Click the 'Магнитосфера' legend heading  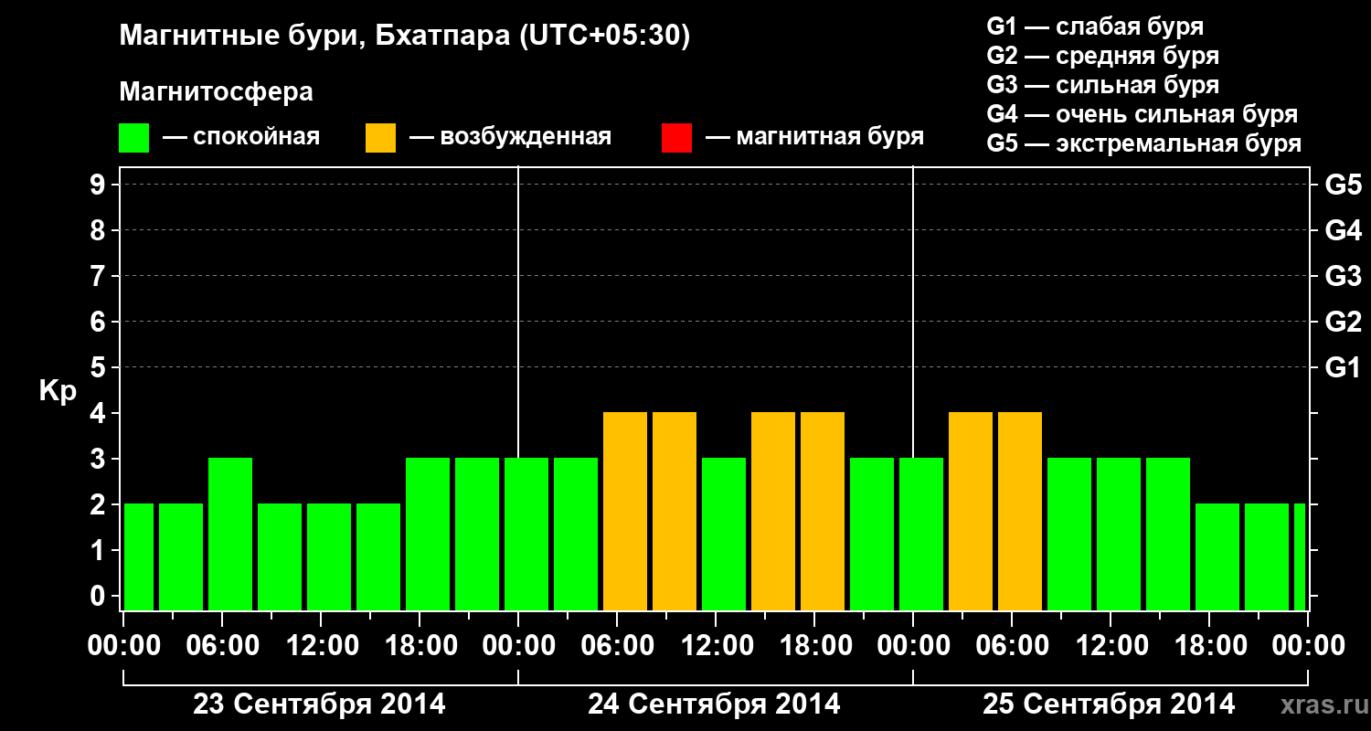216,92
